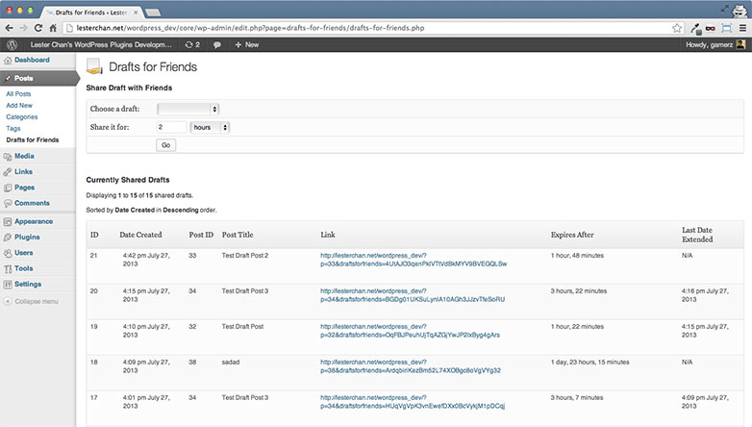
Task: Close the Drafts for Friends browser tab
Action: [x=136, y=13]
